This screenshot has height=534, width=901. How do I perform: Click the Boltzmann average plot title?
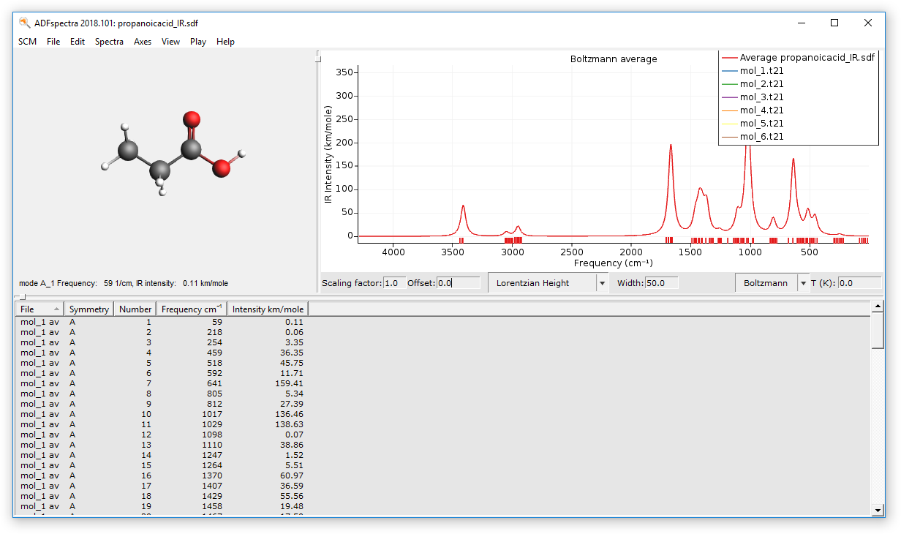614,59
